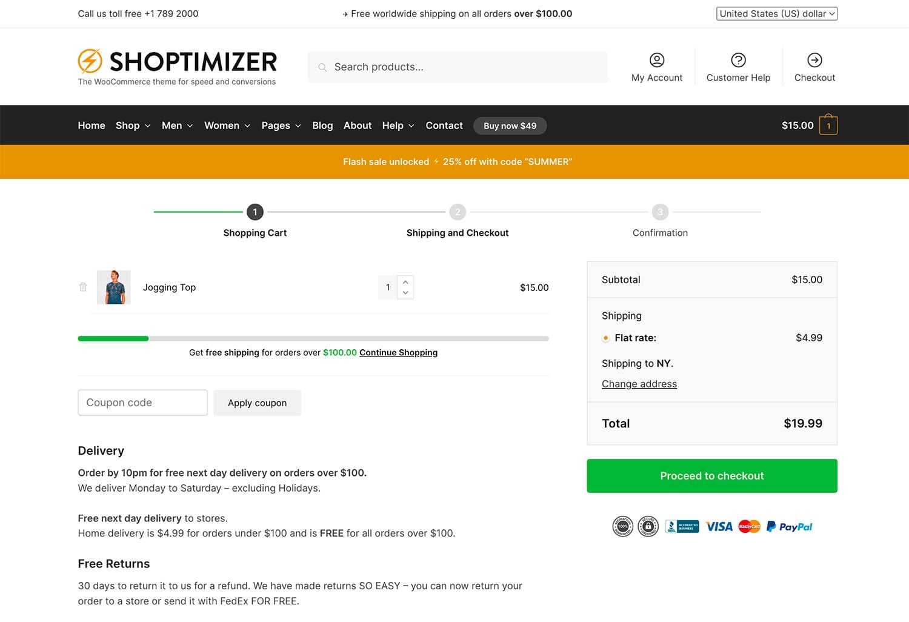
Task: Open About page in navigation
Action: [x=358, y=125]
